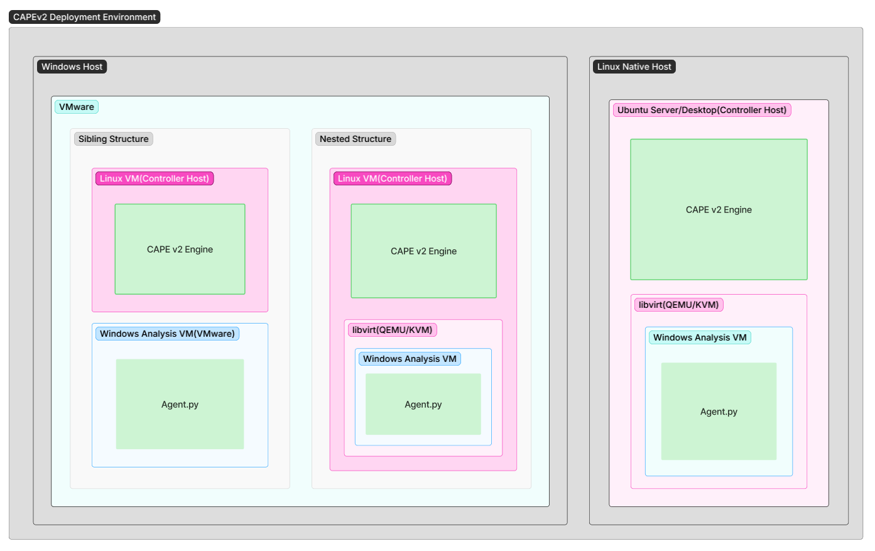The image size is (875, 551).
Task: Click Agent.py box in Linux Native Host
Action: click(719, 412)
